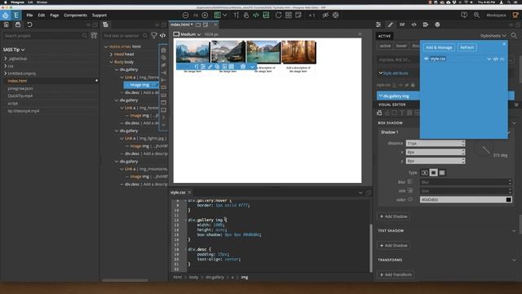Toggle style.css visibility eye in popup
The image size is (522, 294).
pos(426,59)
